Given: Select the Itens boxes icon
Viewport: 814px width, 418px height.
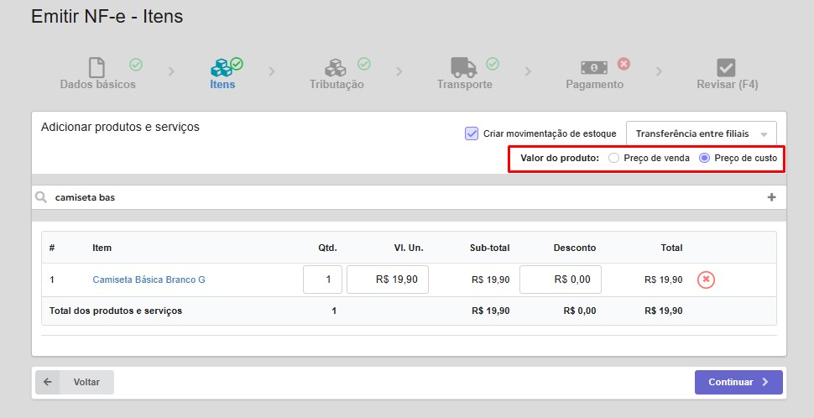Looking at the screenshot, I should click(x=222, y=67).
